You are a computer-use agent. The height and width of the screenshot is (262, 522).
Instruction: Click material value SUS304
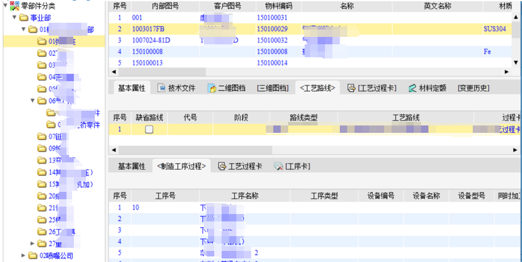495,29
